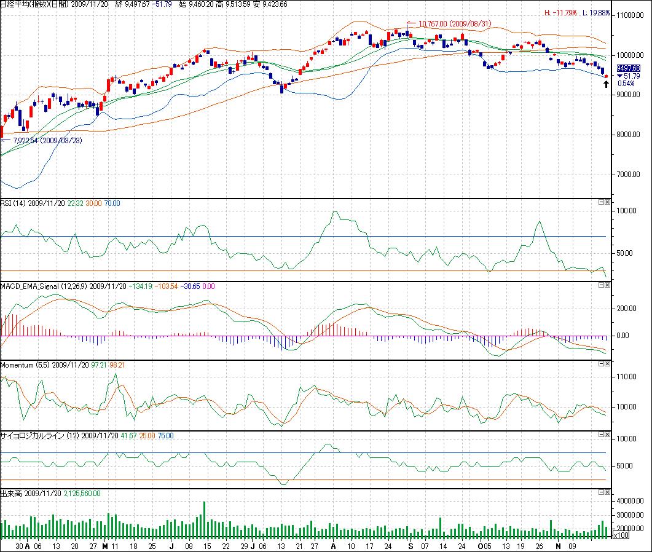Click the H: -11.79% indicator text
Viewport: 652px width, 552px height.
(560, 12)
